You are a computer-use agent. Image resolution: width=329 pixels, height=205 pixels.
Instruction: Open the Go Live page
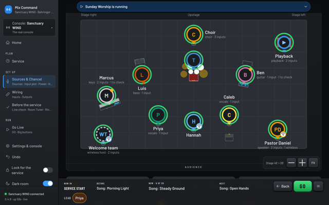click(29, 130)
